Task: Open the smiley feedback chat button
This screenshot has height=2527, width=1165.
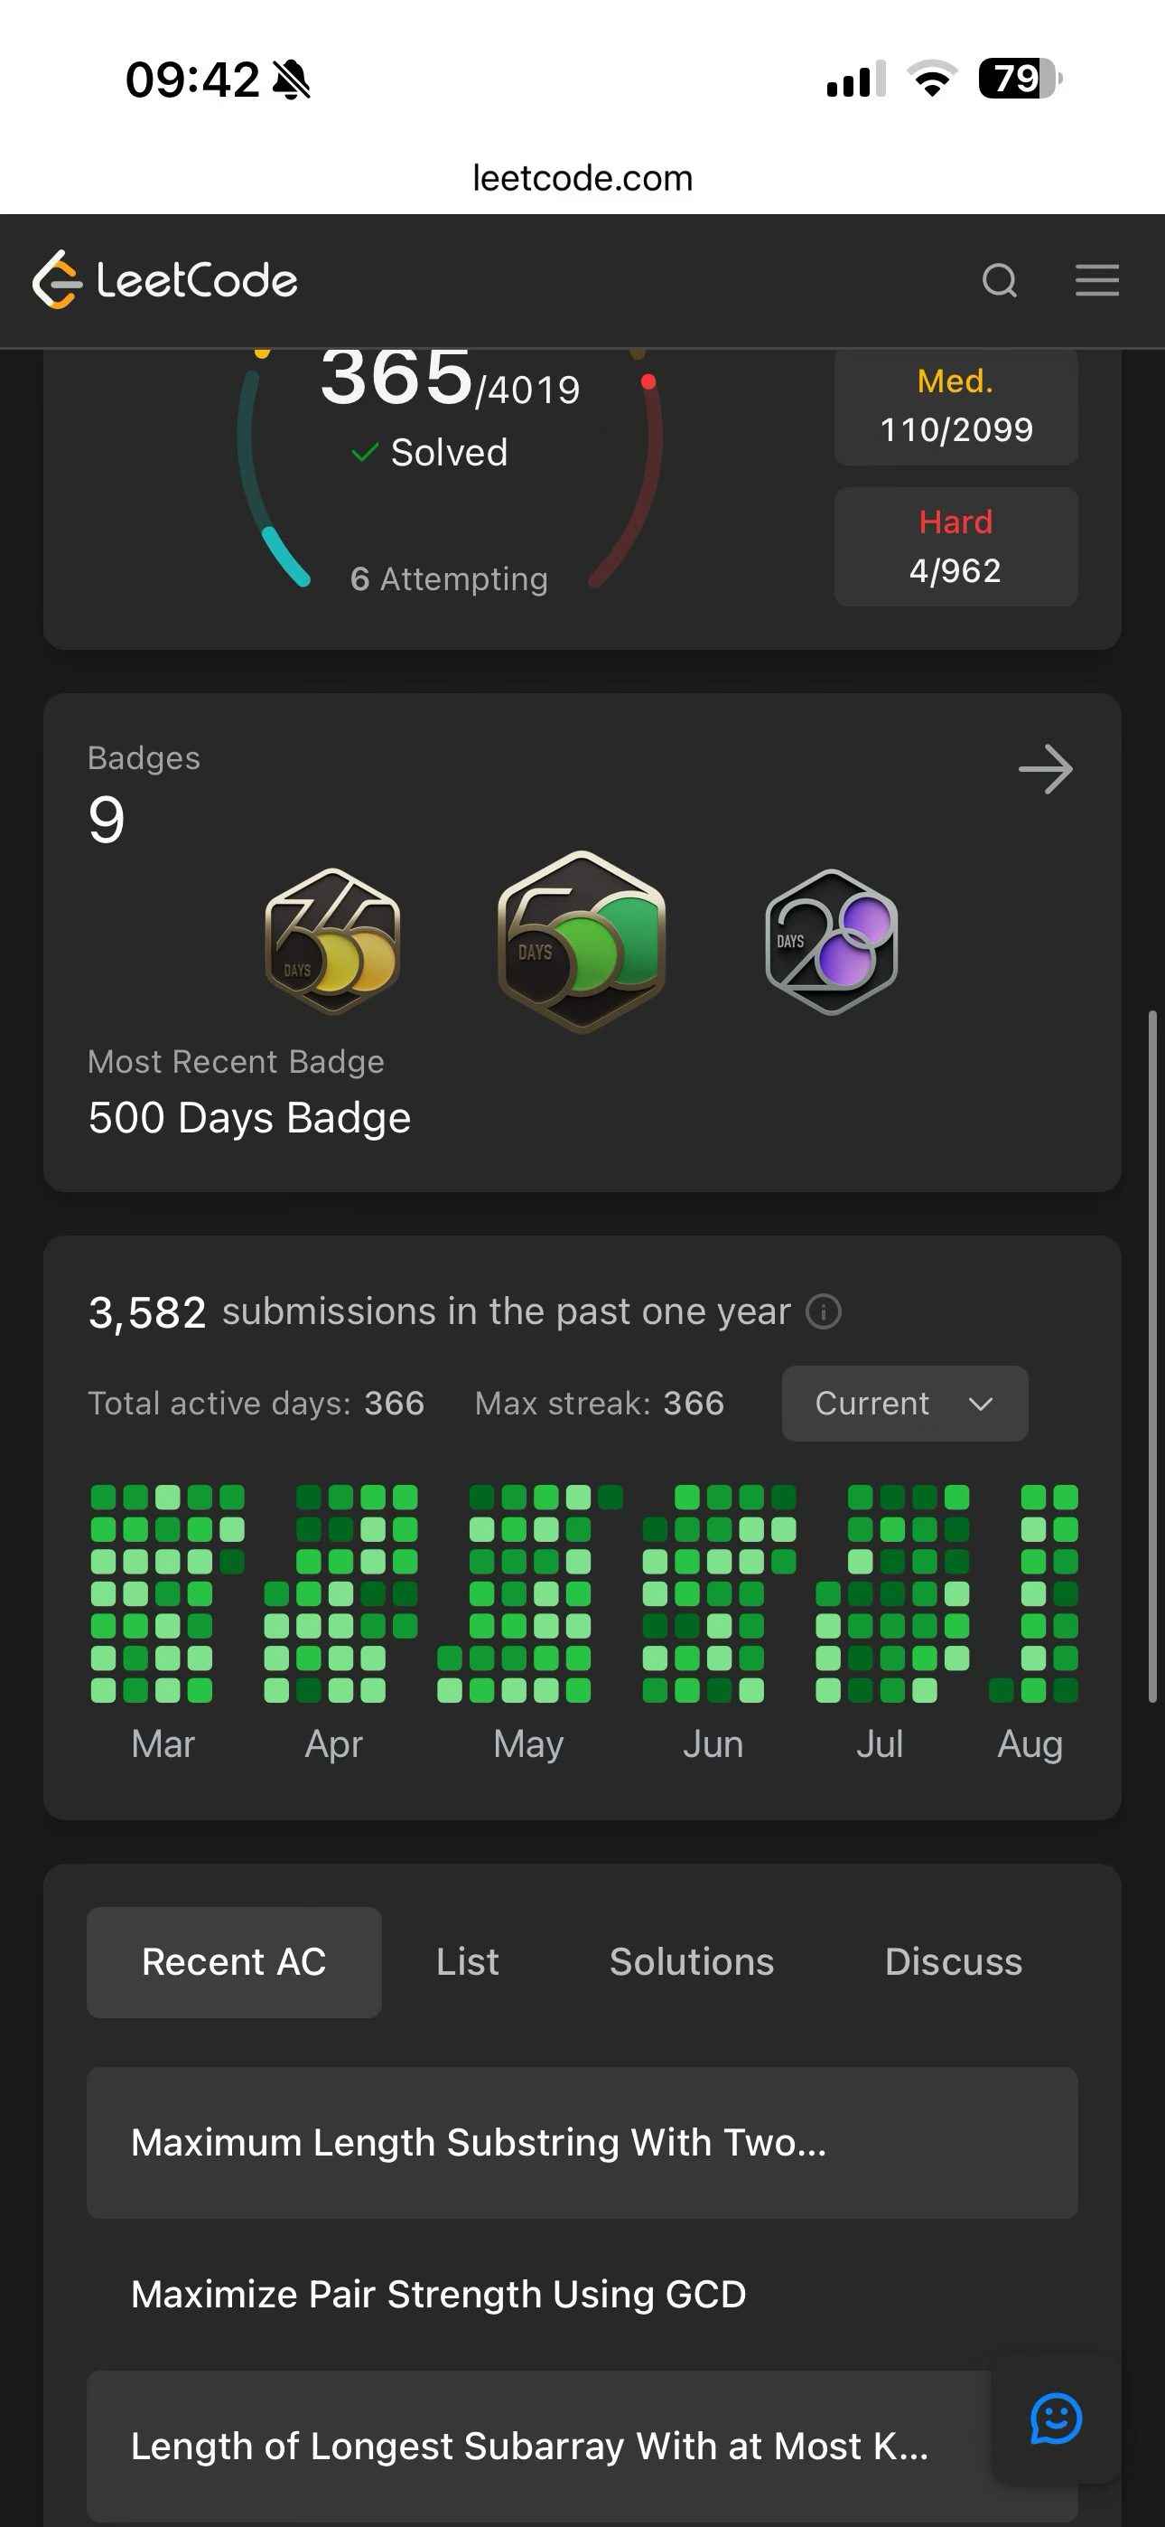Action: coord(1056,2419)
